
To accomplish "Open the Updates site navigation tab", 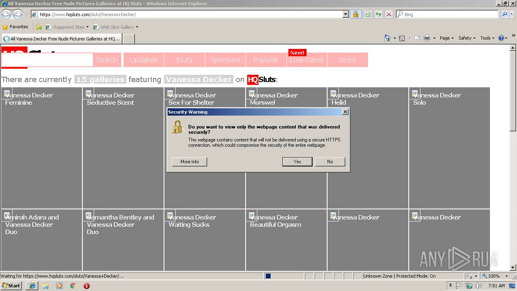I will (143, 60).
